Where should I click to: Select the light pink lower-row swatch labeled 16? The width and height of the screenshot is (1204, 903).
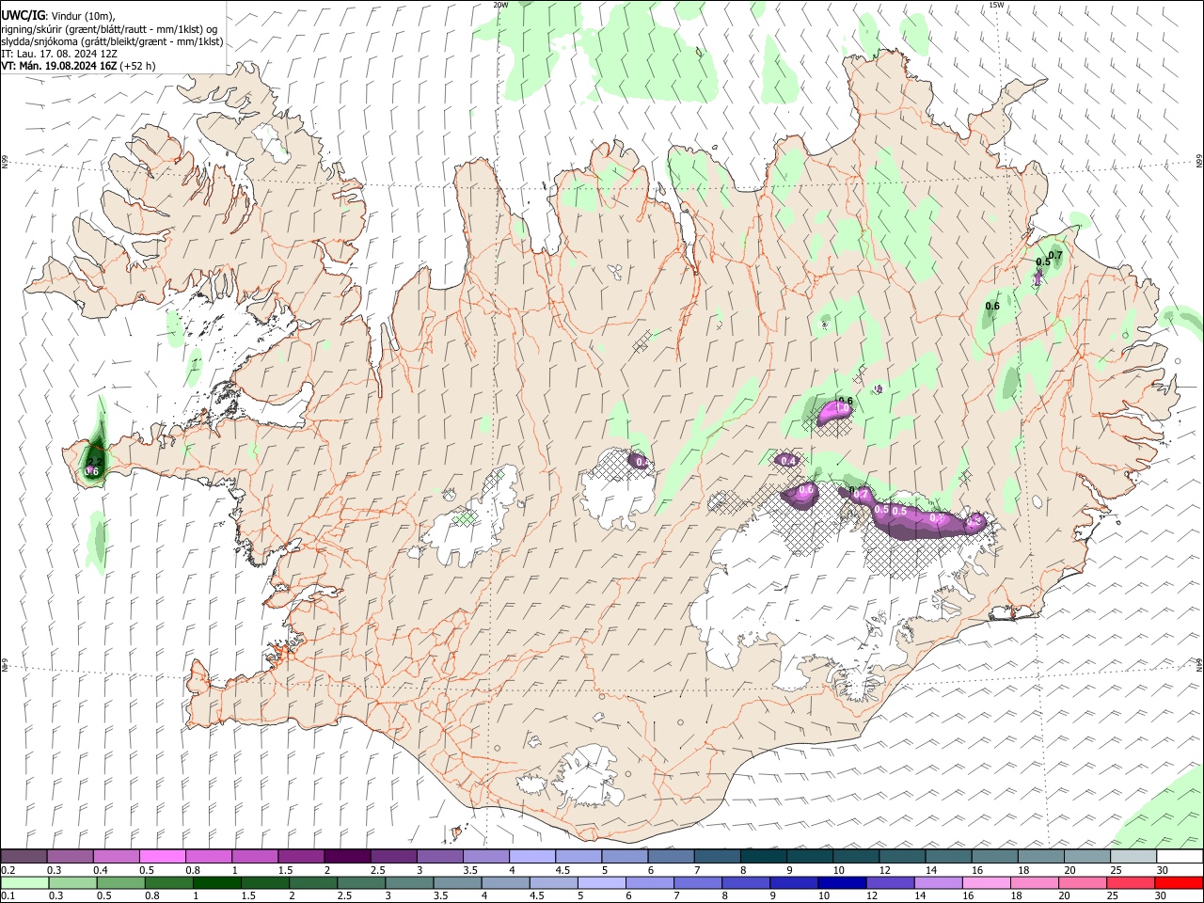point(986,883)
